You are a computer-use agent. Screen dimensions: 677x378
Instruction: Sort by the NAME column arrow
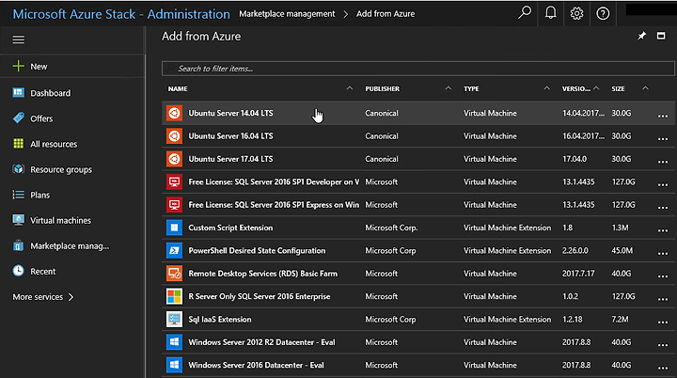tap(350, 88)
